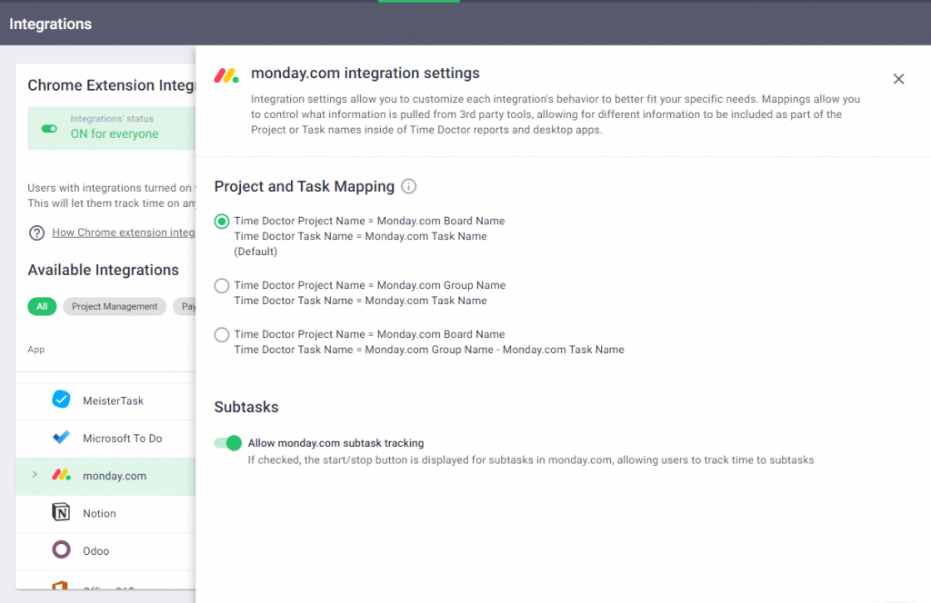This screenshot has width=931, height=603.
Task: Click the Odoo circle icon
Action: 61,550
